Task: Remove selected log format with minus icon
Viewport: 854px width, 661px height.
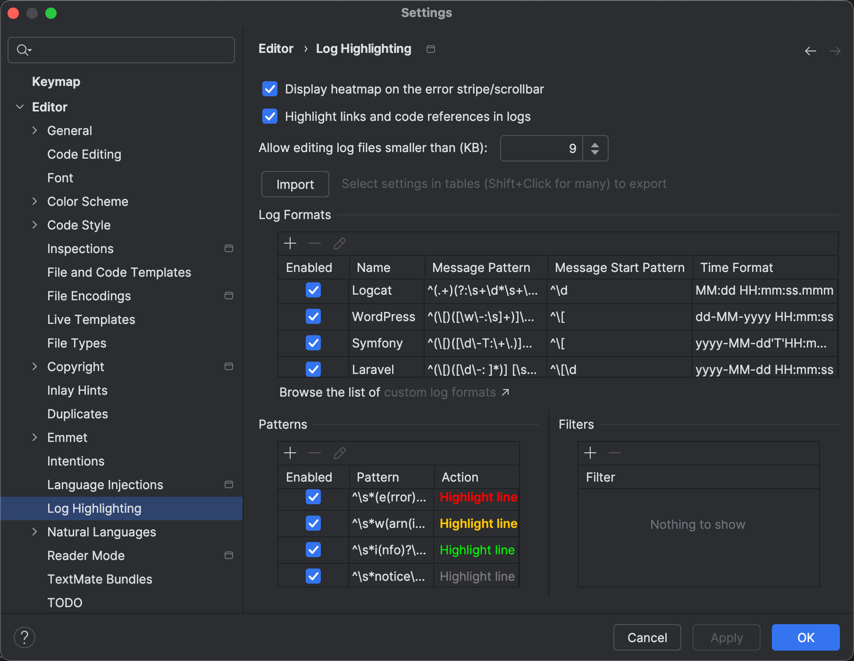Action: click(315, 244)
